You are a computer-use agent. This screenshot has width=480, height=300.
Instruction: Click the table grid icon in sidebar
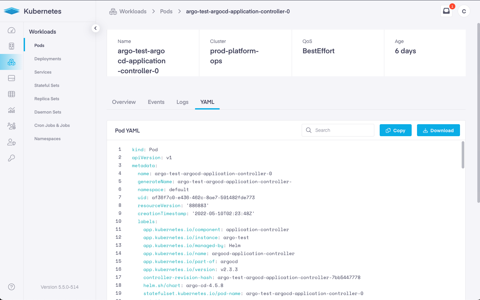(x=12, y=94)
